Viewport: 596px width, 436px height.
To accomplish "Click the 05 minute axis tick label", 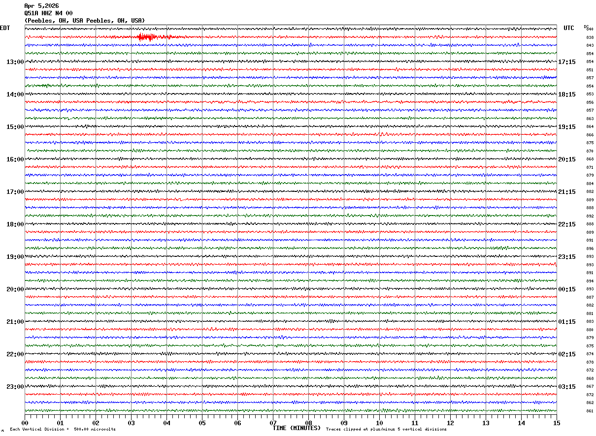I will [x=202, y=423].
